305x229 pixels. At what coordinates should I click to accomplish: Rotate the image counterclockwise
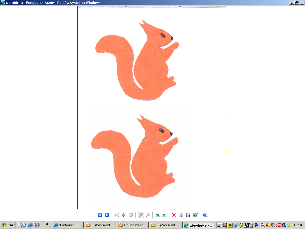click(164, 215)
